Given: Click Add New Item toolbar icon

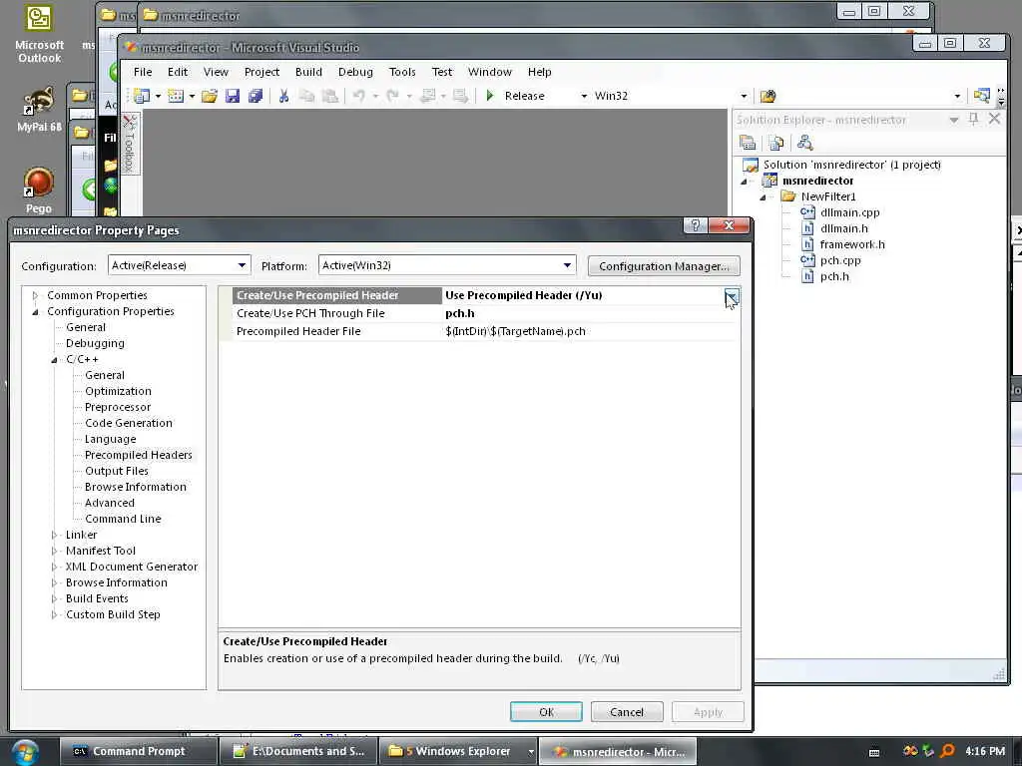Looking at the screenshot, I should coord(176,96).
